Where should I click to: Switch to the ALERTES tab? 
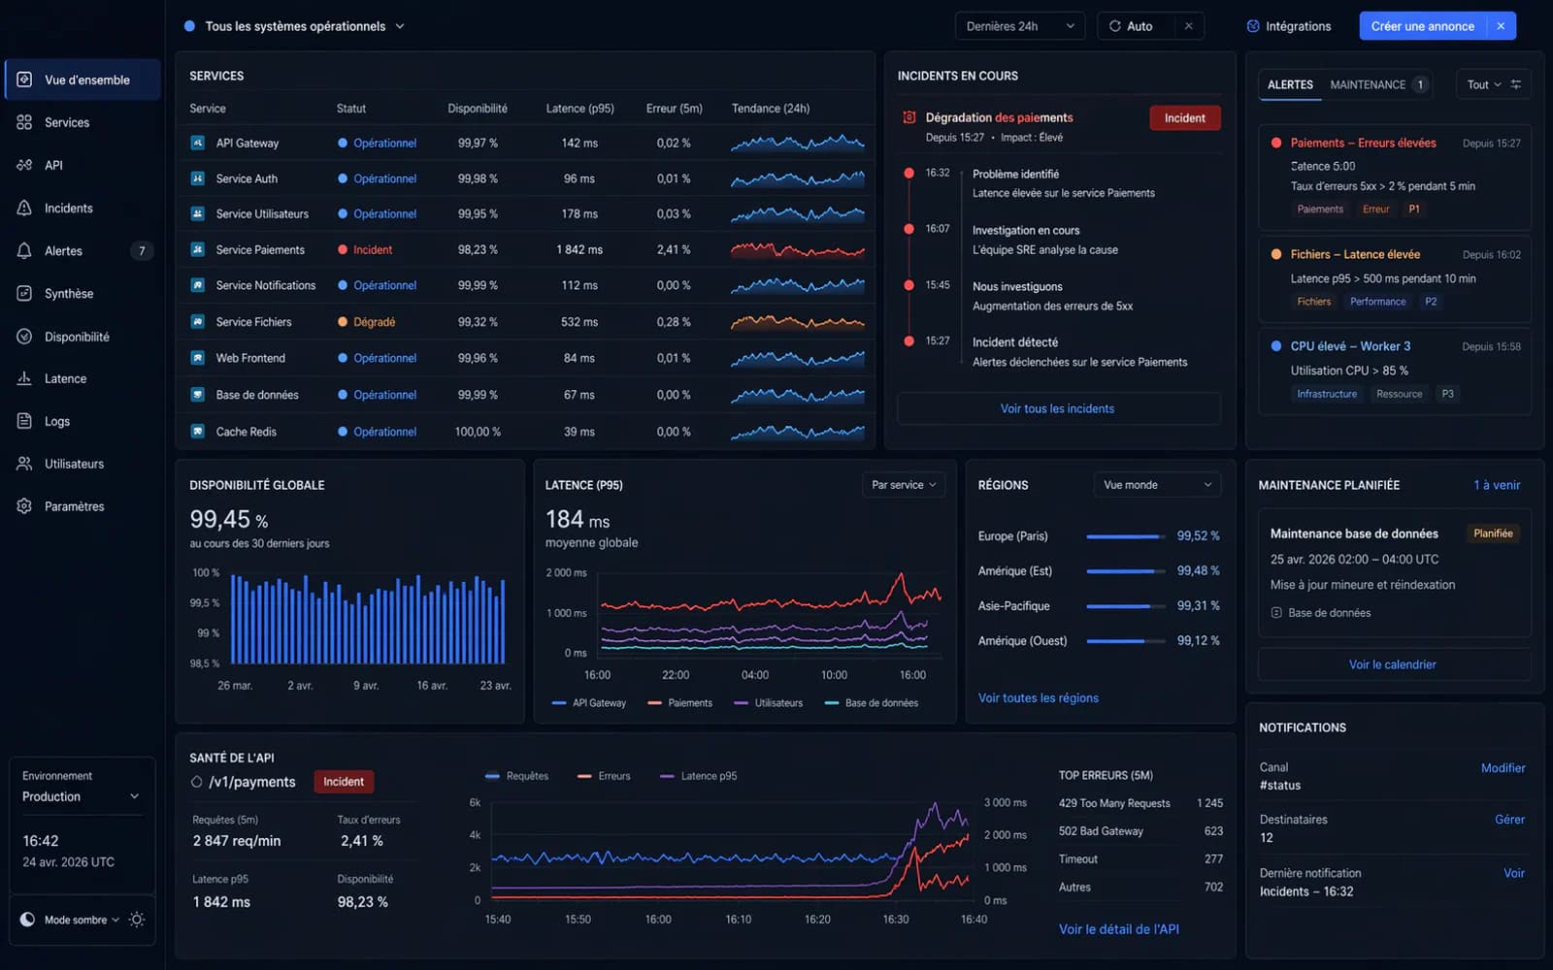pyautogui.click(x=1290, y=84)
